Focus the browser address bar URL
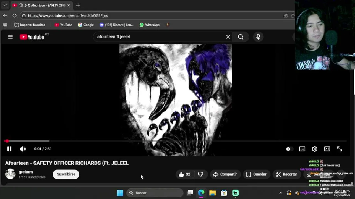Image resolution: width=355 pixels, height=199 pixels. 68,15
